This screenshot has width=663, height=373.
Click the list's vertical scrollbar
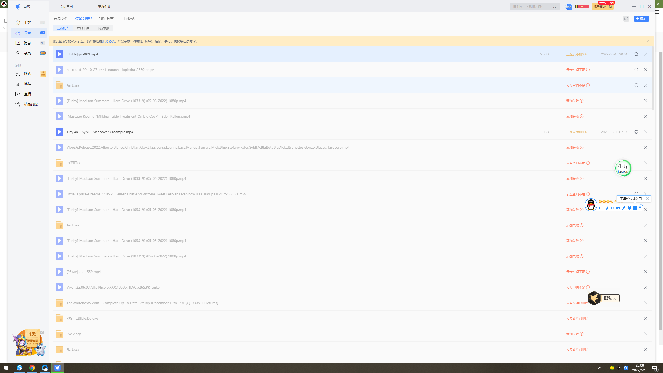[653, 78]
